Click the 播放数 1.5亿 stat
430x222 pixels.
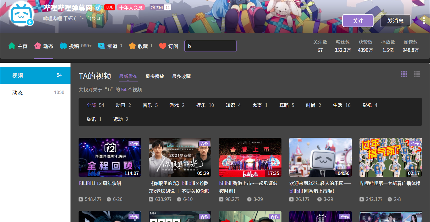pyautogui.click(x=388, y=46)
